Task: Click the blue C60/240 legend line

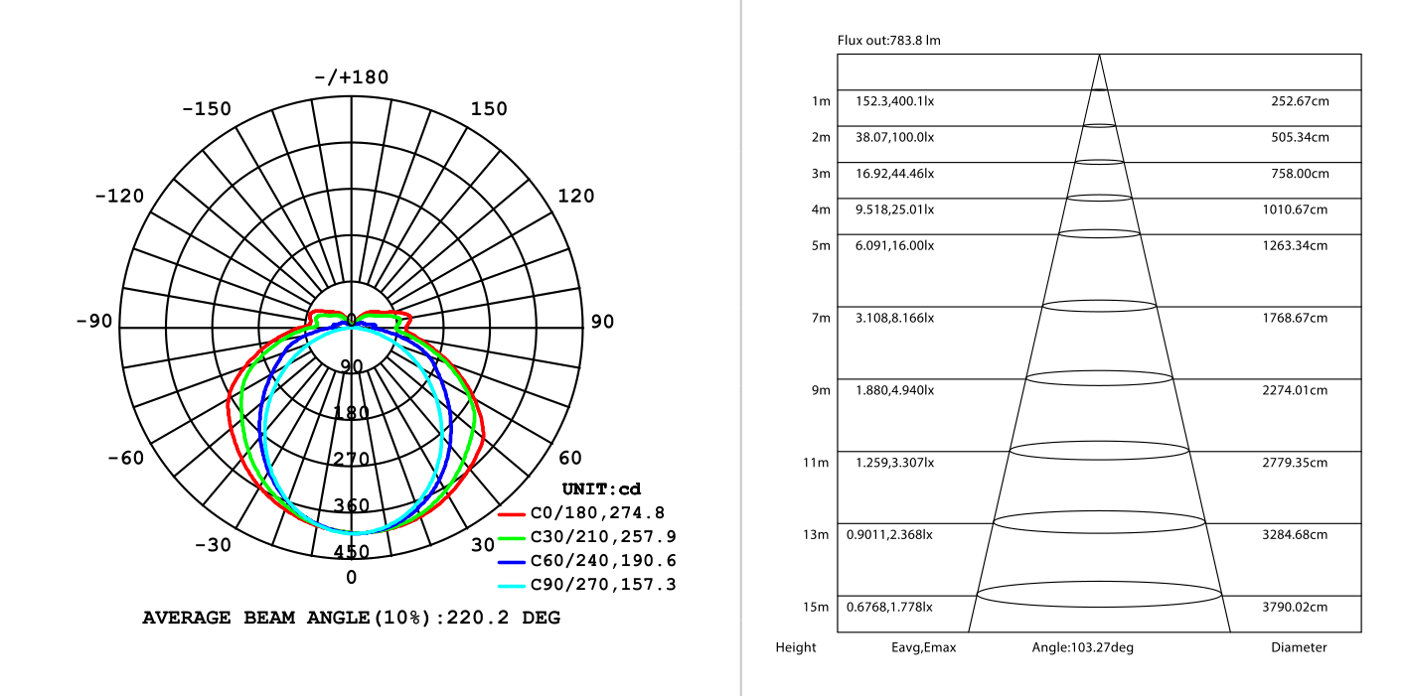Action: [512, 562]
